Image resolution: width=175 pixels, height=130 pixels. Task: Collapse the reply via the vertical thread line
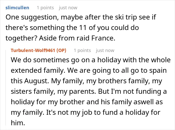click(6, 87)
